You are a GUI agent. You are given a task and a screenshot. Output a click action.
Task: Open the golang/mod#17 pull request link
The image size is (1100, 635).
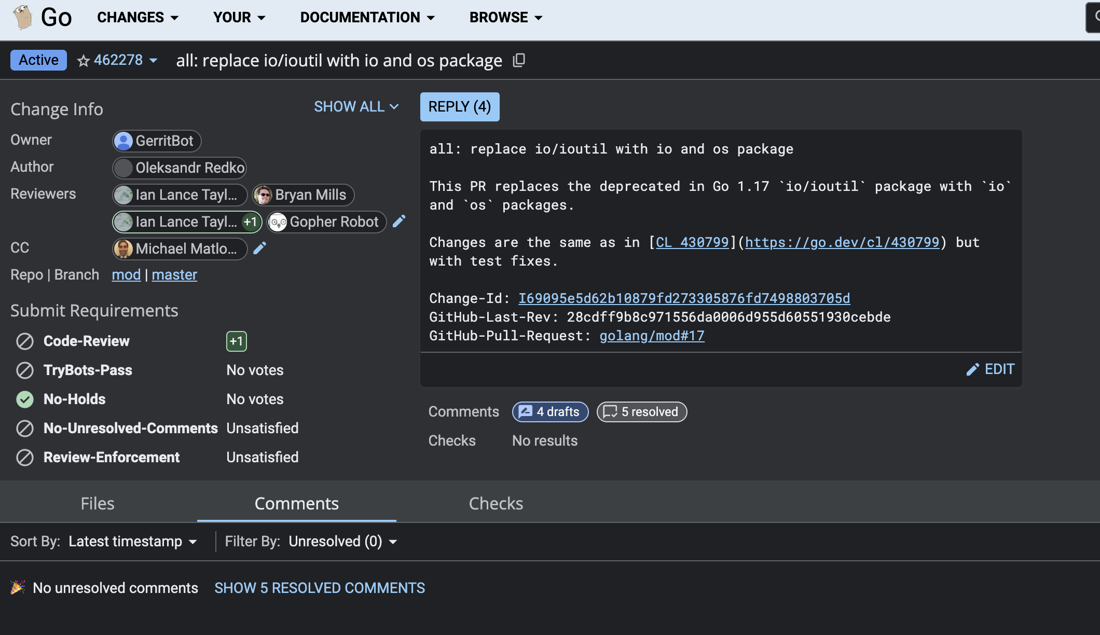652,336
